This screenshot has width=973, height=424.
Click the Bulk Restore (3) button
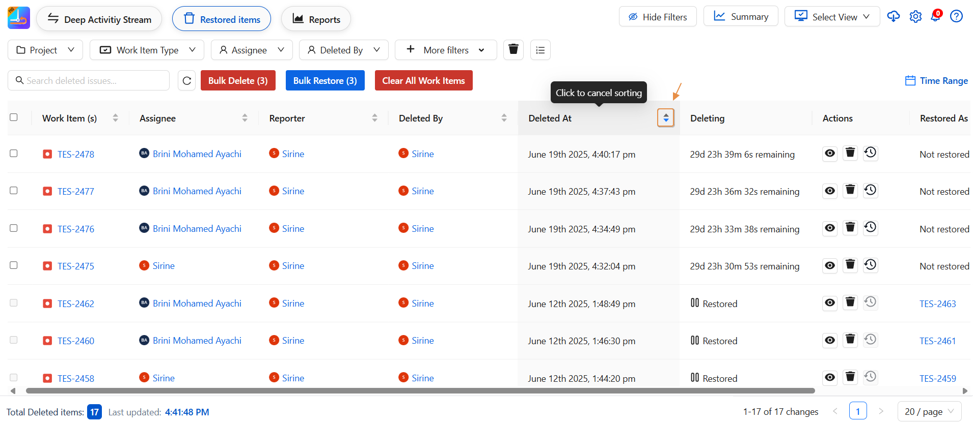point(325,81)
